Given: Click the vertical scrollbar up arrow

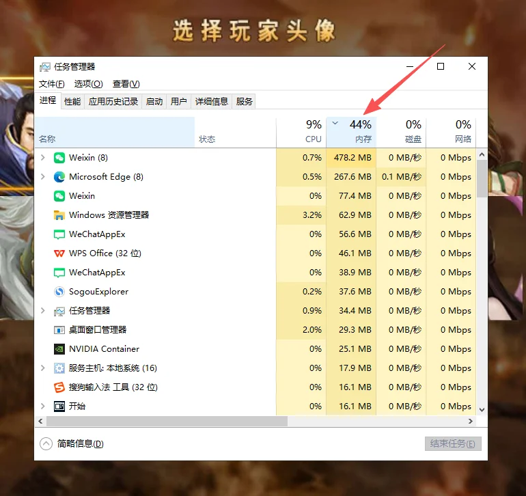Looking at the screenshot, I should coord(482,154).
